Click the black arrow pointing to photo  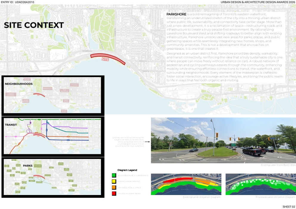point(147,142)
